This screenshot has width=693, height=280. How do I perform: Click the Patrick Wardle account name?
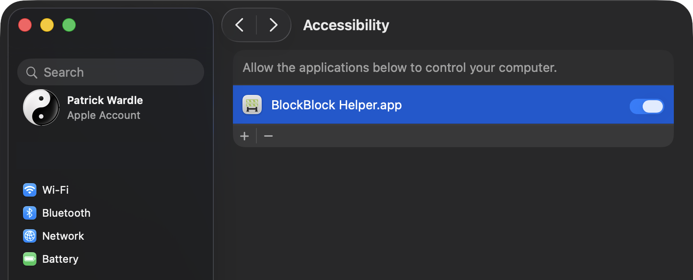pos(105,100)
